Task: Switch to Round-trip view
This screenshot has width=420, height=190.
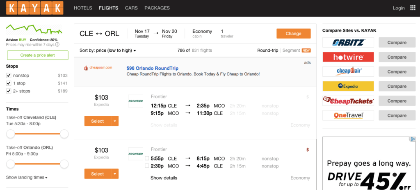Action: [267, 50]
